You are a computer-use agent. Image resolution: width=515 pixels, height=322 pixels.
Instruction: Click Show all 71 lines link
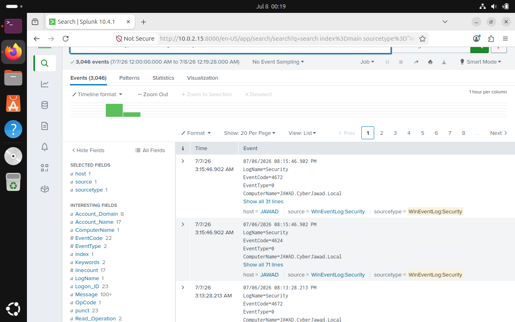click(x=263, y=264)
